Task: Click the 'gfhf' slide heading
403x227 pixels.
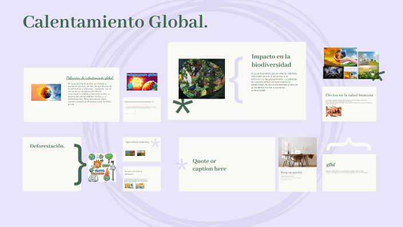Action: click(331, 165)
